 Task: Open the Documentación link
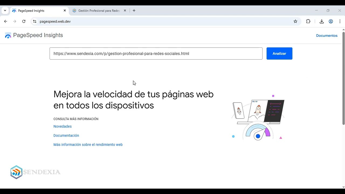pos(66,136)
